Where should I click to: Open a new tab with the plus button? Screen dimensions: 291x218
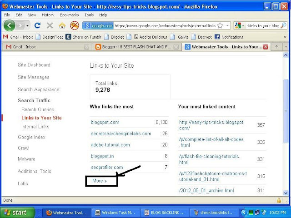tap(276, 47)
